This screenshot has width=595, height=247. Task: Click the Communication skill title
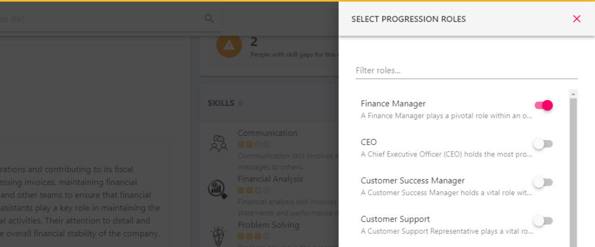pyautogui.click(x=267, y=133)
